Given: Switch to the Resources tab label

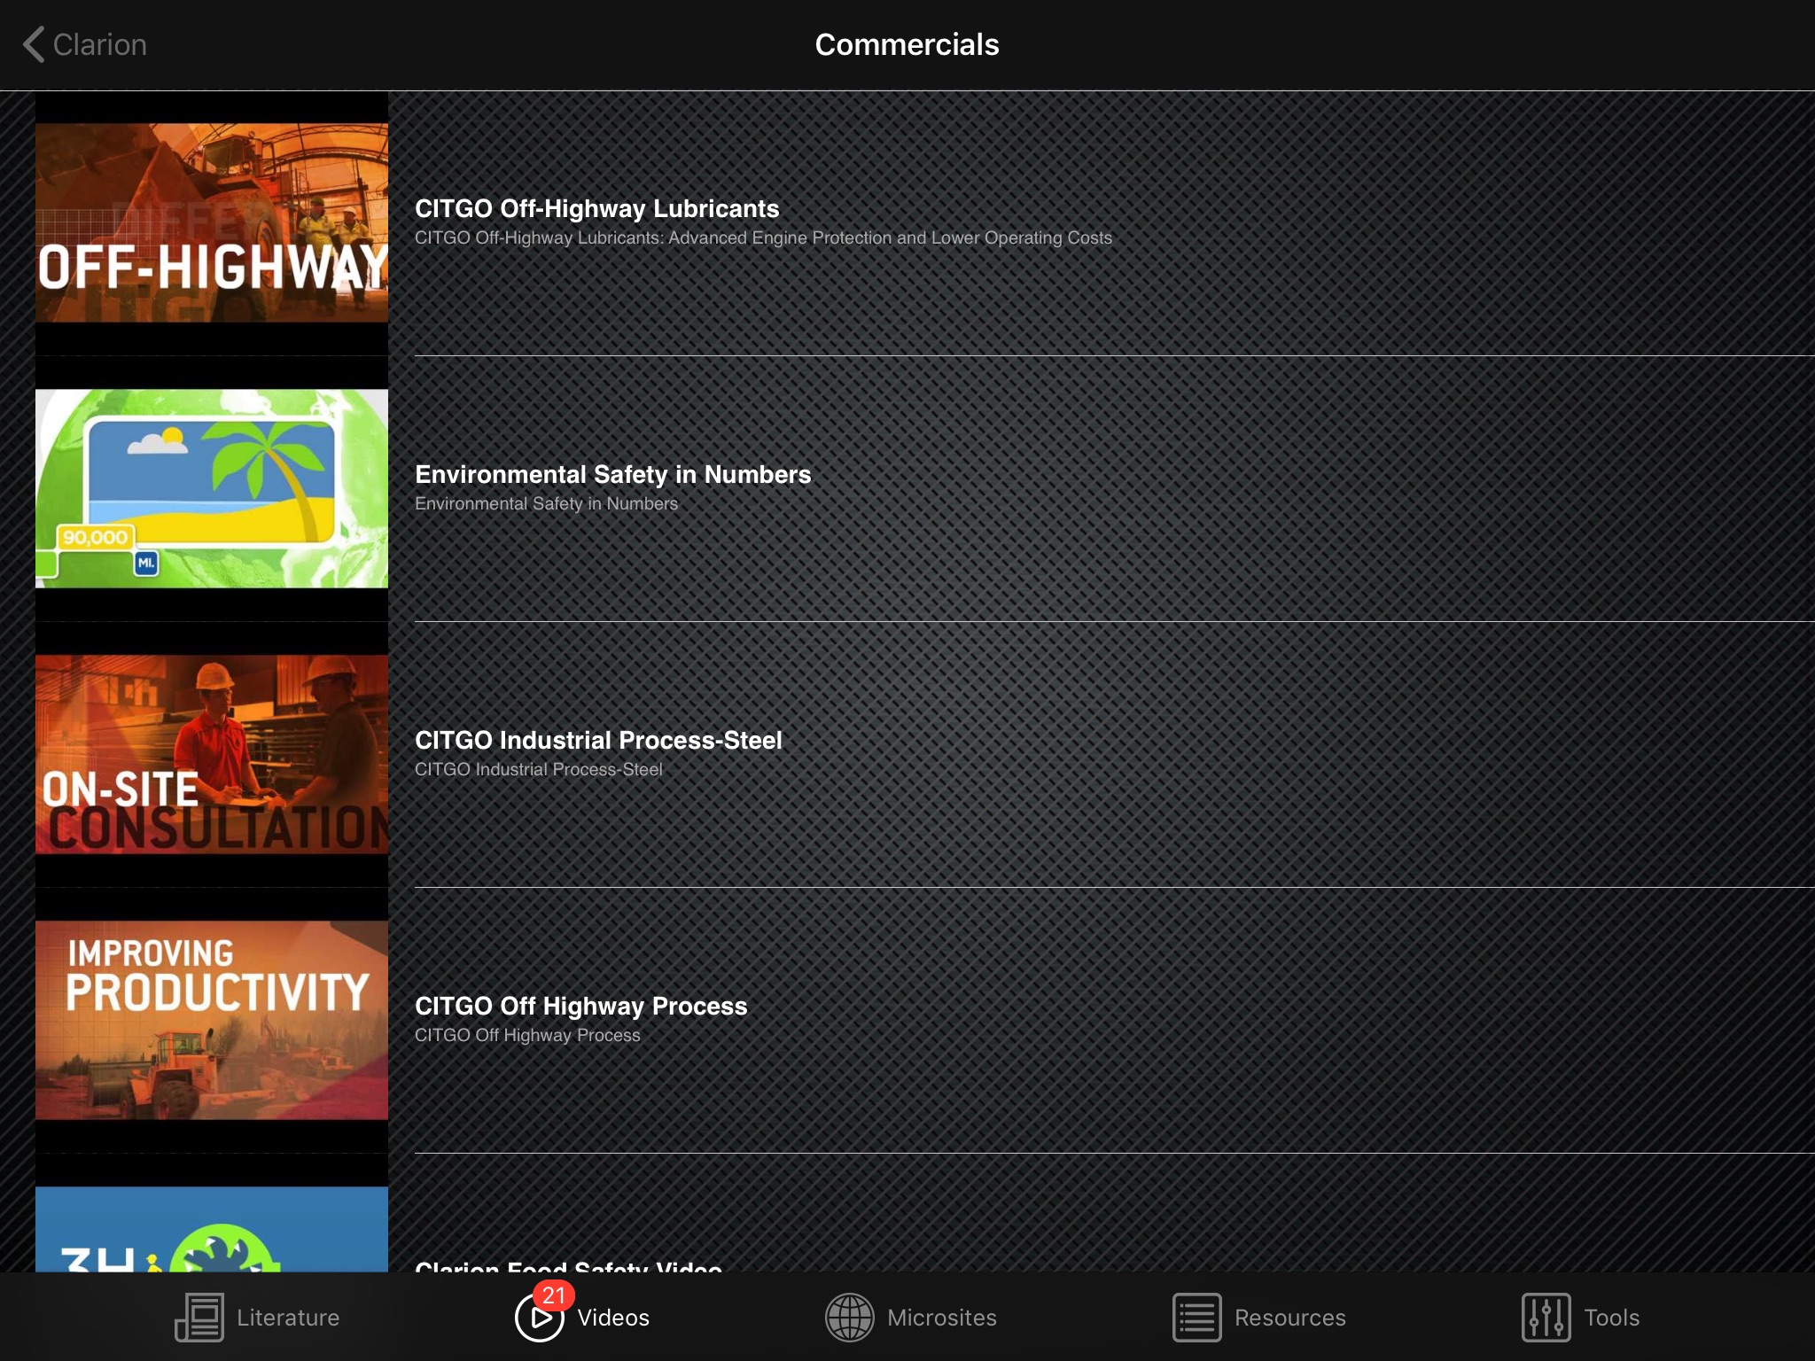Looking at the screenshot, I should point(1290,1318).
